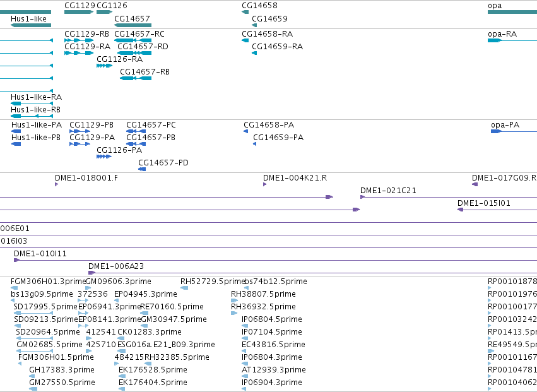Screen dimensions: 537x392
Task: Select the bs74b12.5prime EST label
Action: (x=276, y=282)
